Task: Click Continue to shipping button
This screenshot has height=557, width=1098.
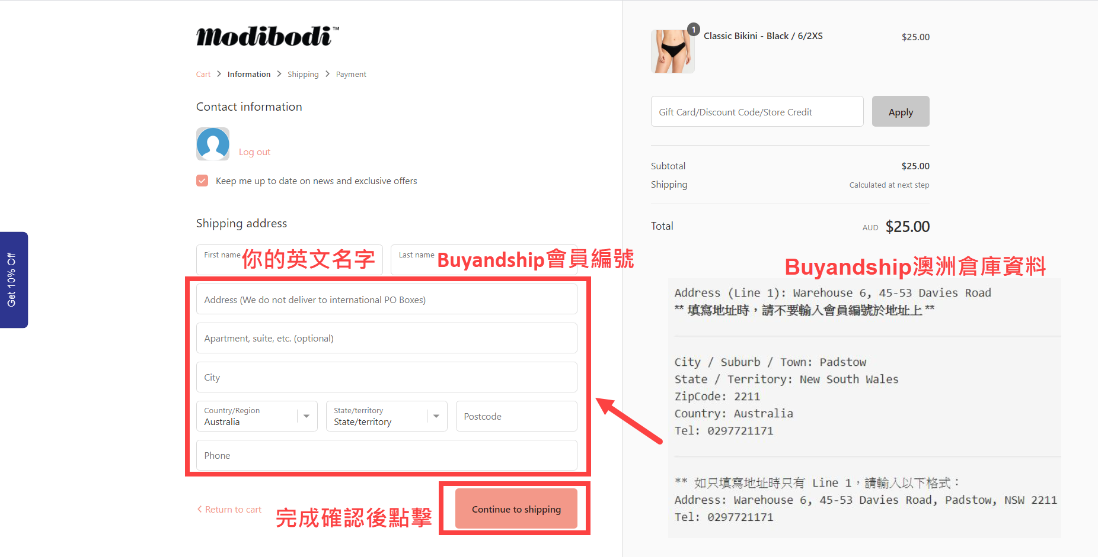Action: point(516,508)
